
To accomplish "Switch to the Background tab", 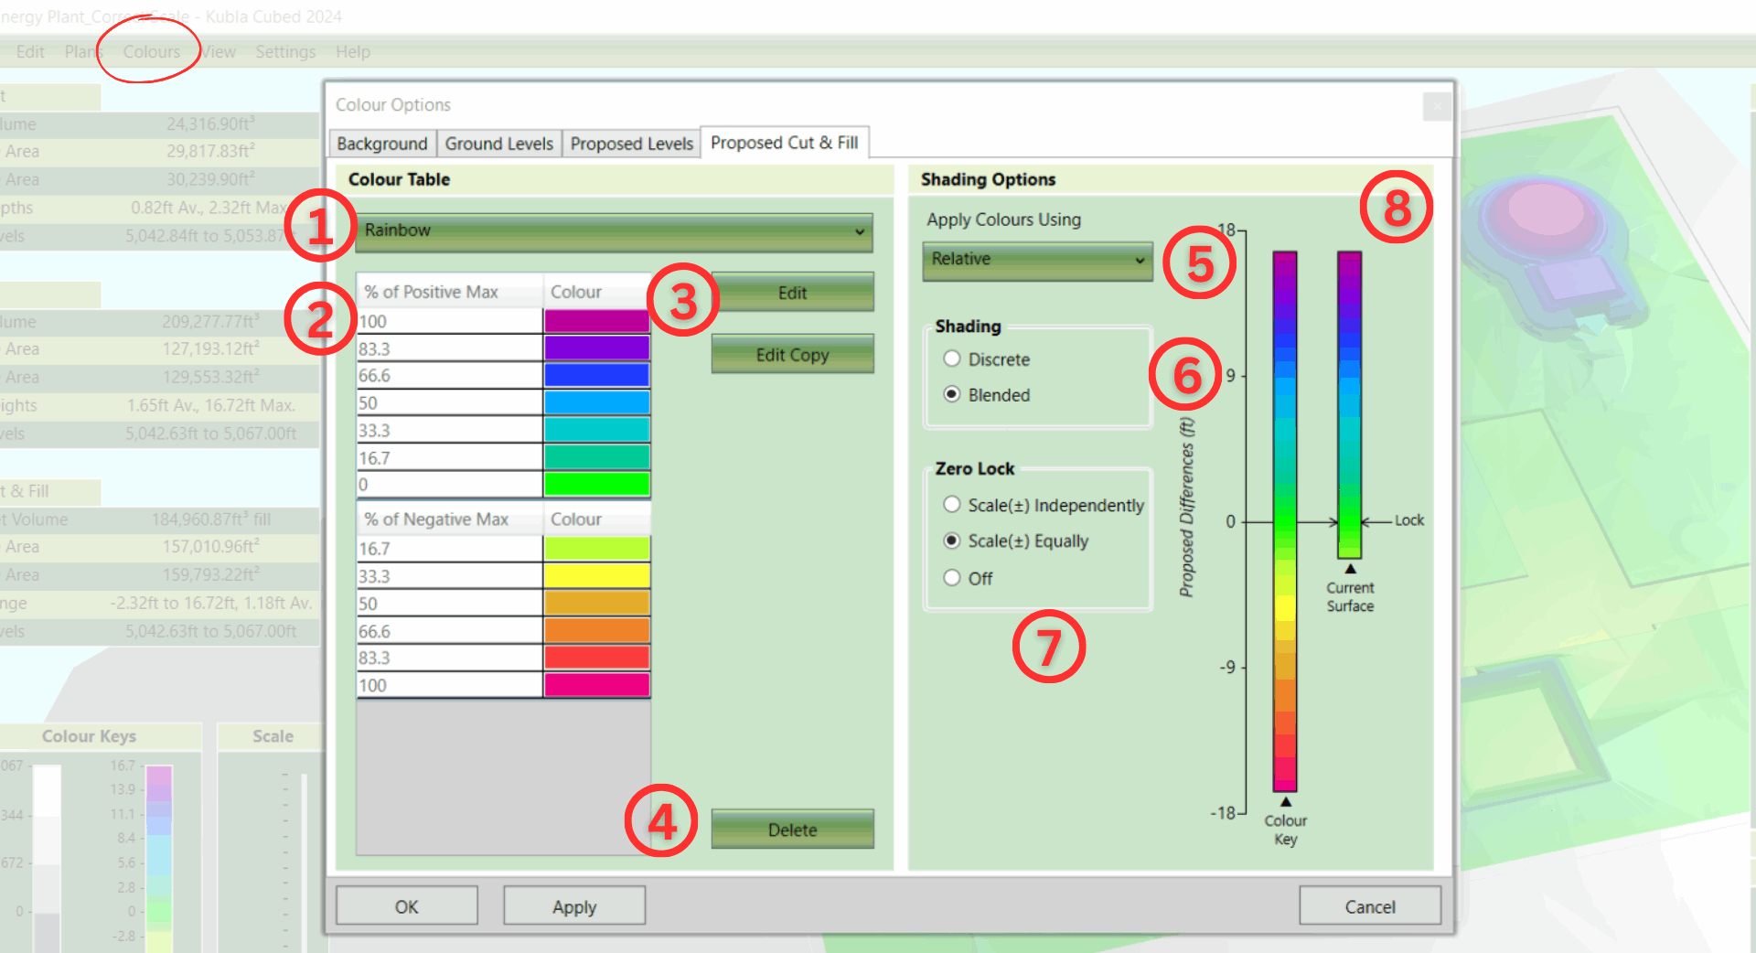I will [x=381, y=144].
